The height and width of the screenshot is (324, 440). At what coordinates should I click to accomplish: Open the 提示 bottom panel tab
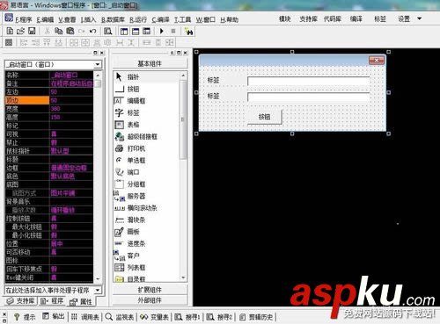point(25,317)
